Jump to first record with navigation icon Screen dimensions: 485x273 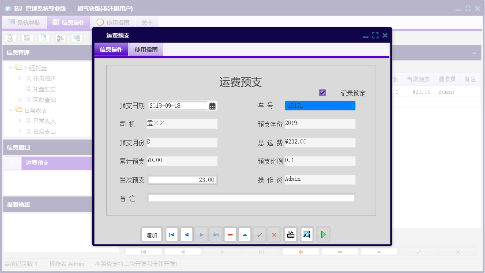click(172, 235)
